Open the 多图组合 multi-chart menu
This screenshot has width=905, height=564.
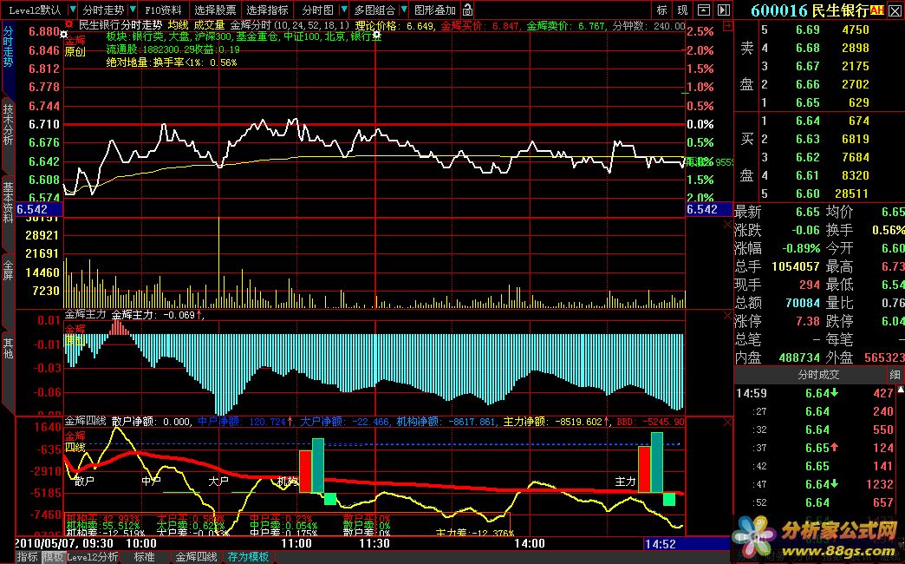coord(374,10)
